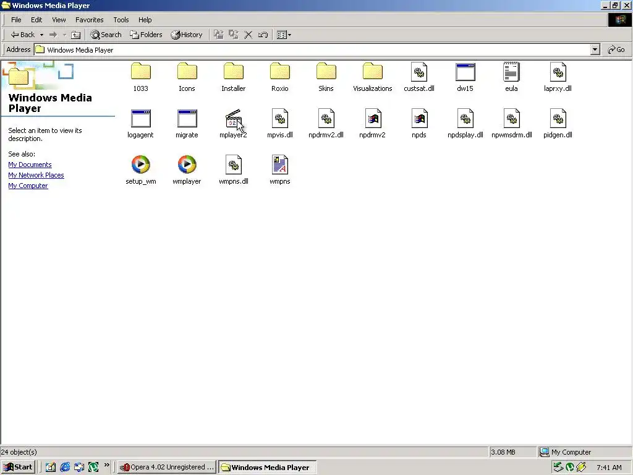Viewport: 633px width, 475px height.
Task: Launch Internet Explorer from Quick Launch
Action: tap(65, 468)
